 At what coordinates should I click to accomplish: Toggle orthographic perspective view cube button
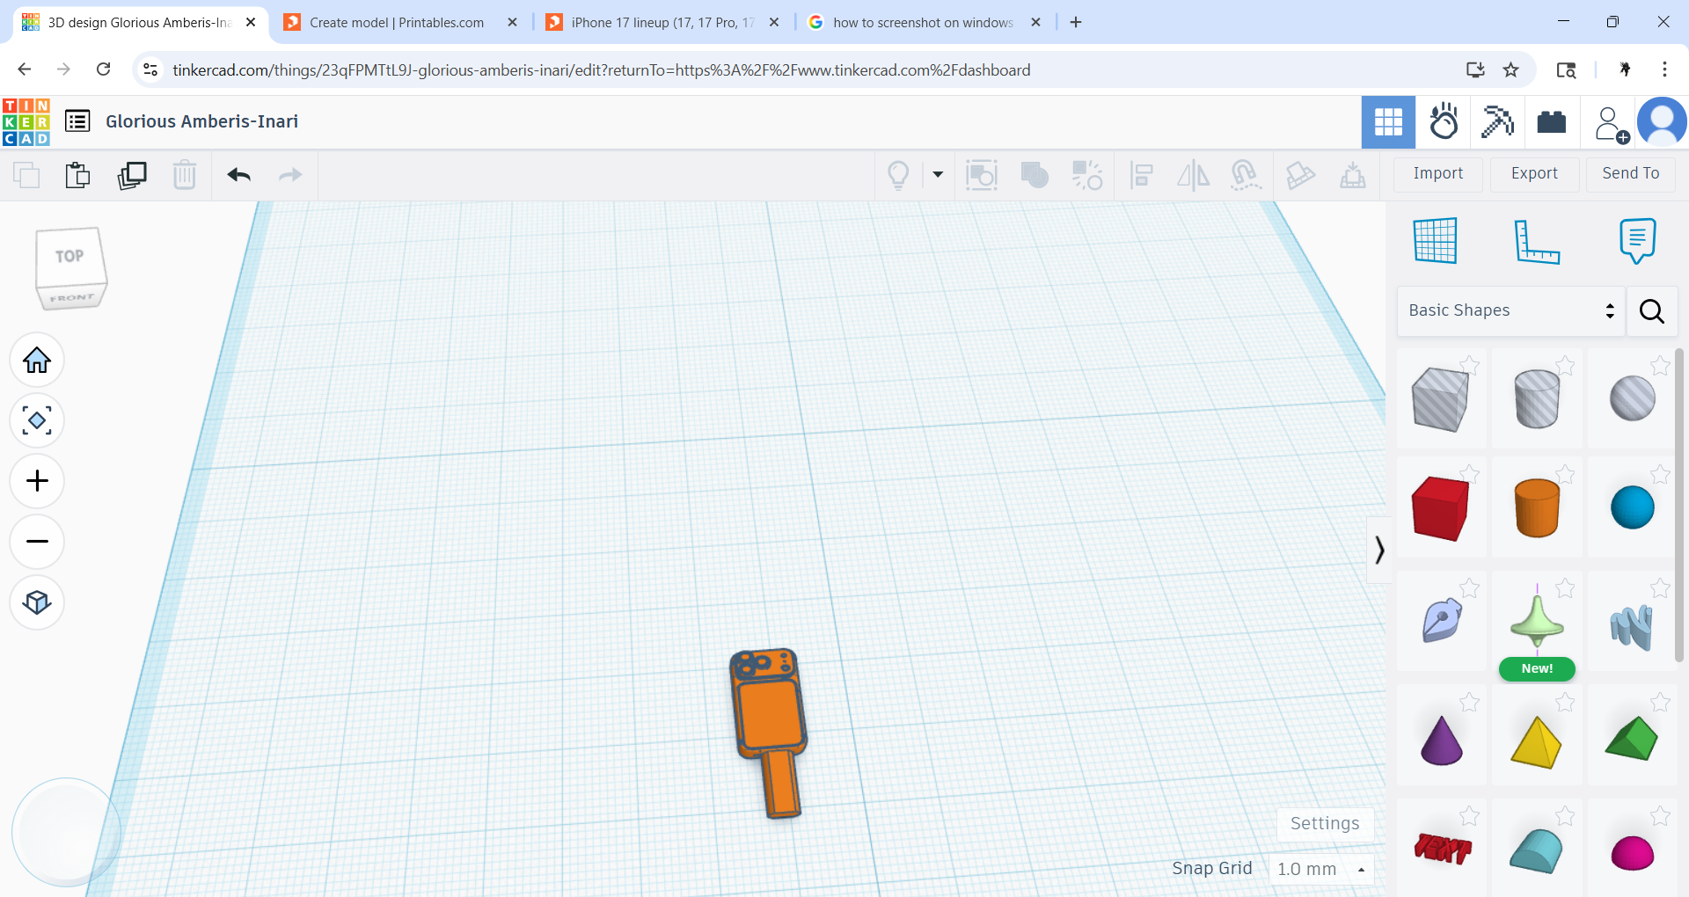coord(37,602)
